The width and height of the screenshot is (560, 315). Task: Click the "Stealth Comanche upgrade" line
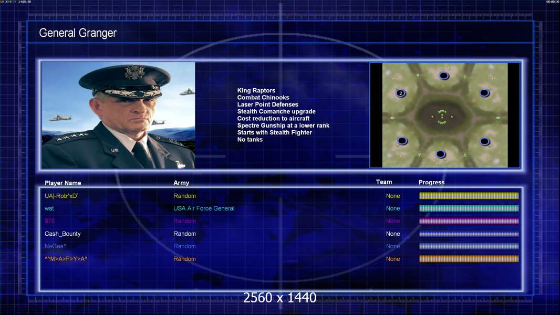[276, 111]
